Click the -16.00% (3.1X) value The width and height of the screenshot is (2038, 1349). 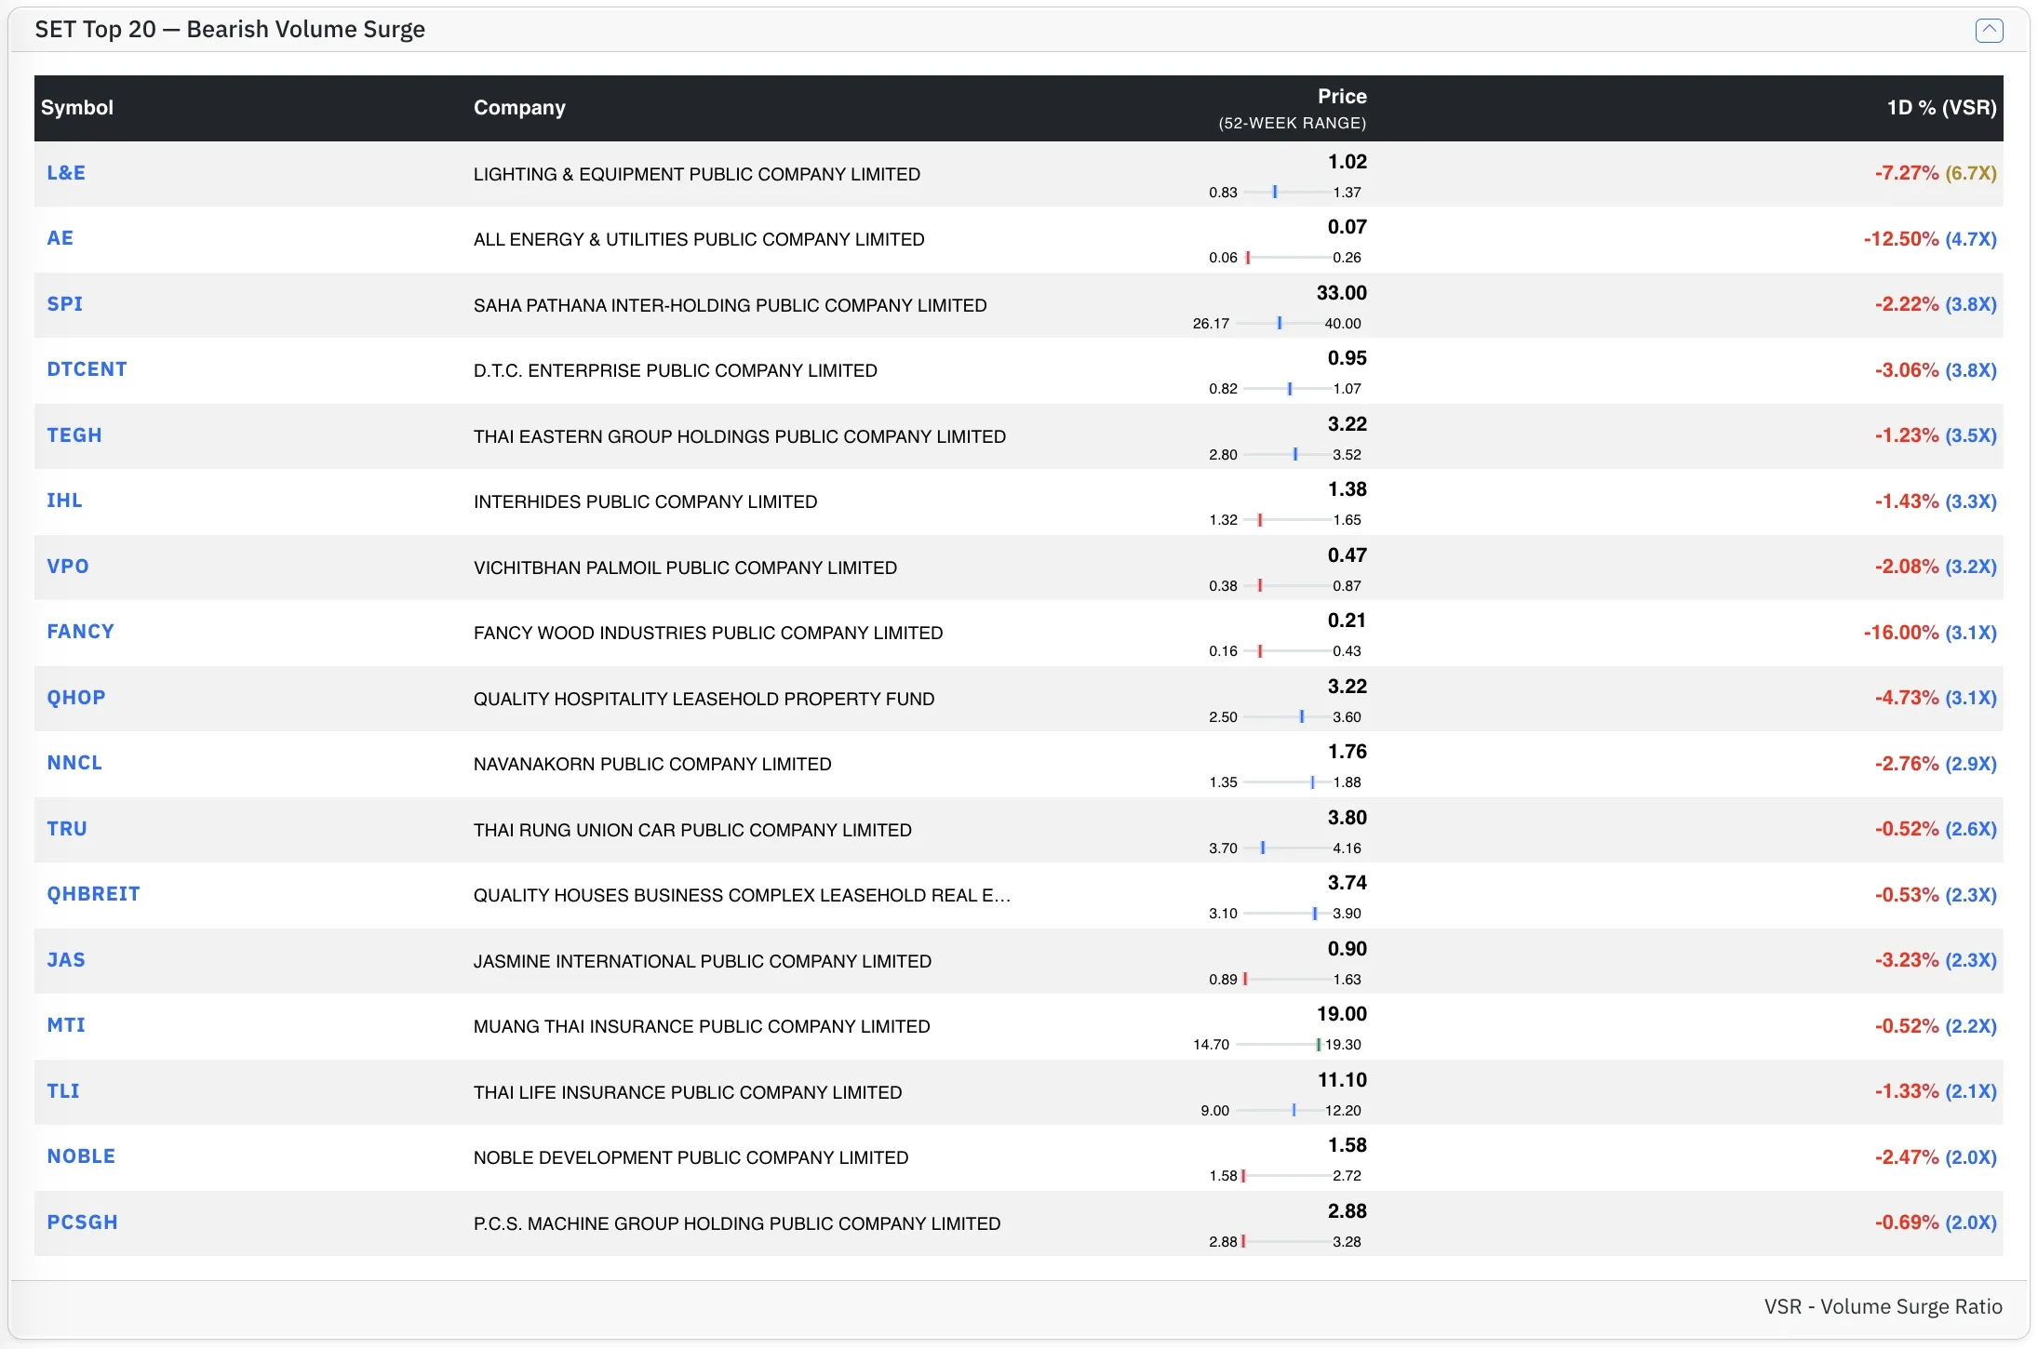tap(1930, 633)
